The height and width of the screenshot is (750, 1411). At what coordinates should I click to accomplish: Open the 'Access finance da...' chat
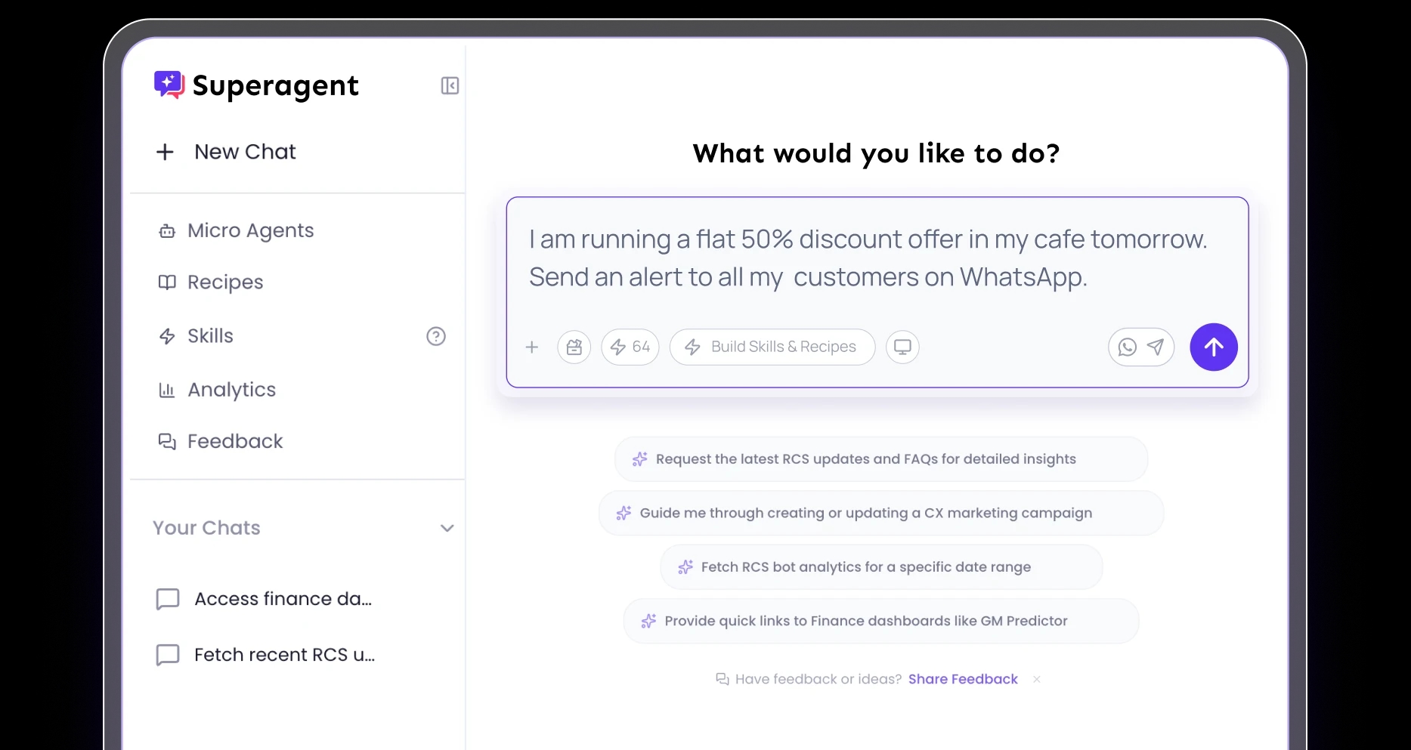(x=282, y=599)
